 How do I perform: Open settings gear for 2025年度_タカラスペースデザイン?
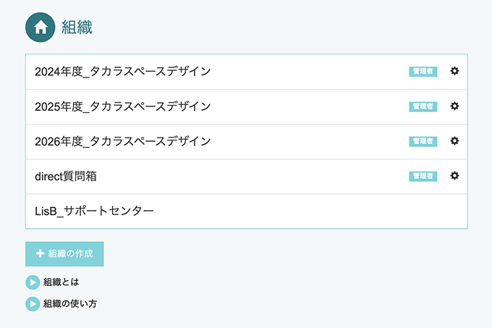(454, 106)
